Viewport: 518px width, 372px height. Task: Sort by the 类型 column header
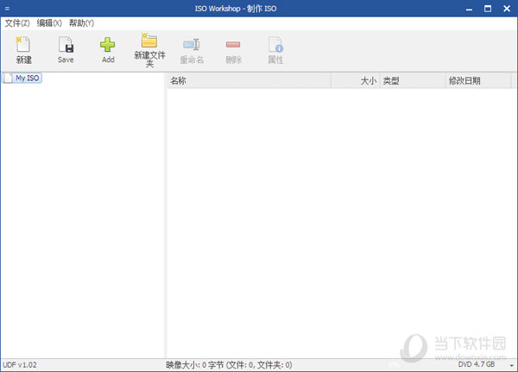(x=413, y=80)
